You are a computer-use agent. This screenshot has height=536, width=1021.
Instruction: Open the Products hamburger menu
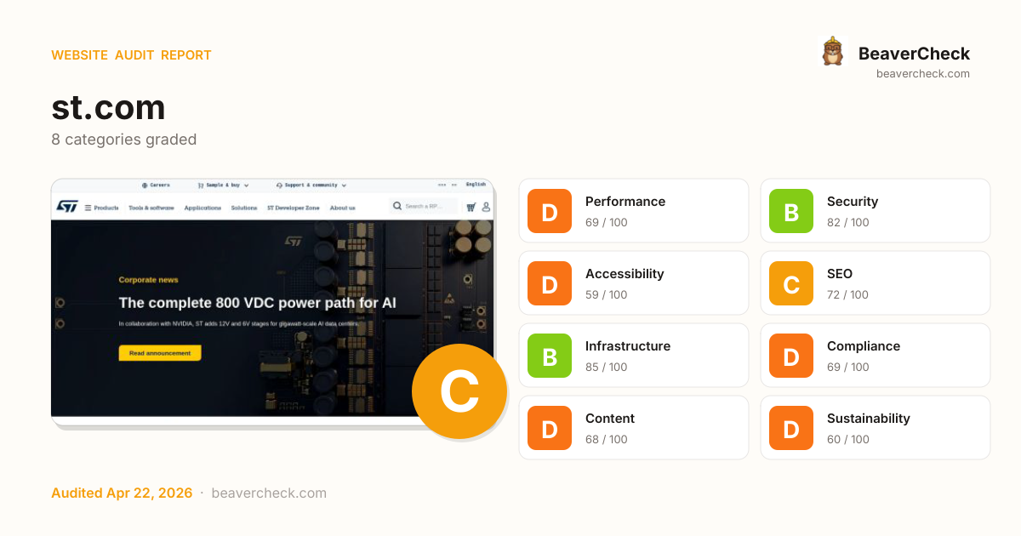[102, 208]
